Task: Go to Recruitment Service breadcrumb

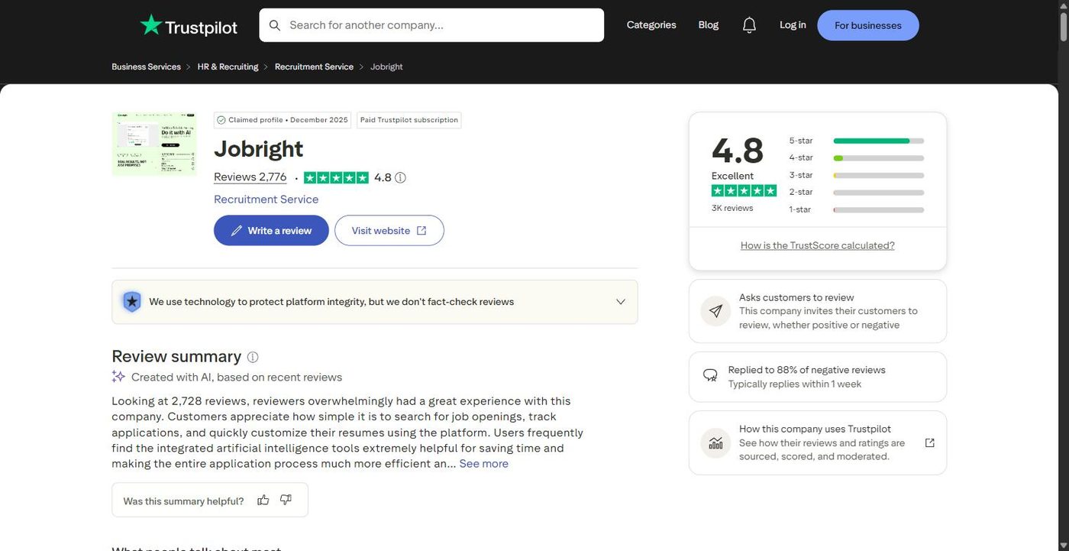Action: coord(314,66)
